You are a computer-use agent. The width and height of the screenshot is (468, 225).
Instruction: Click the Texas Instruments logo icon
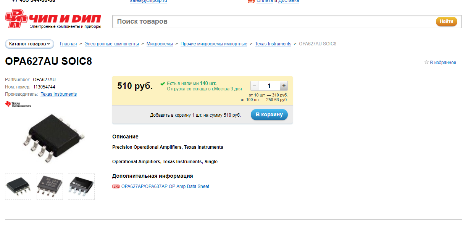(x=18, y=104)
